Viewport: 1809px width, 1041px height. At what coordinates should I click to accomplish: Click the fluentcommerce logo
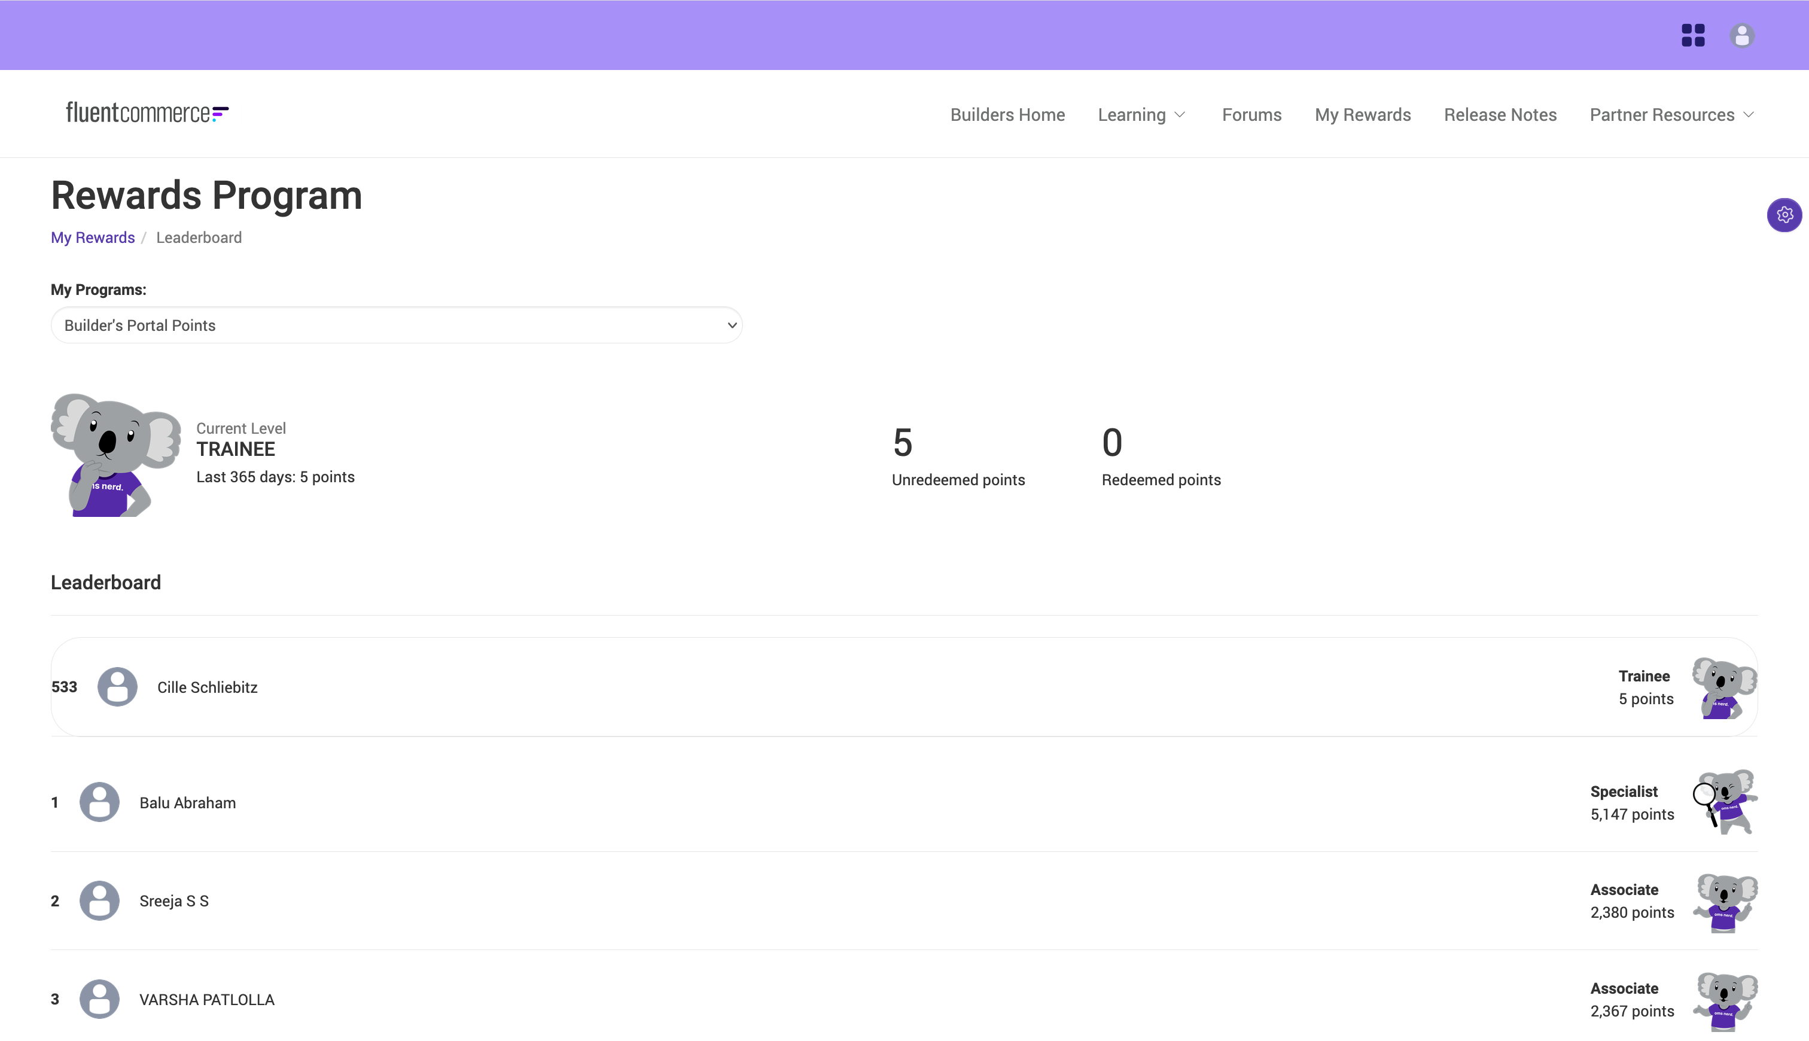click(x=147, y=113)
